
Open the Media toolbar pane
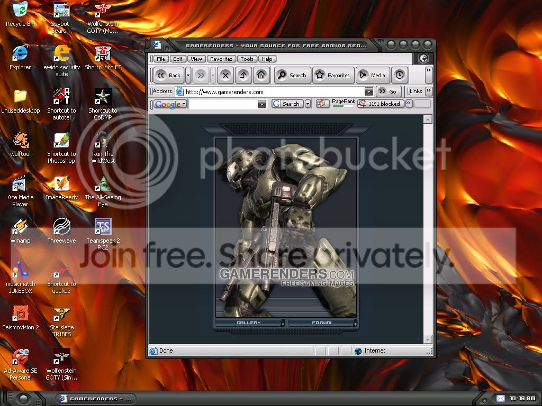pos(373,75)
